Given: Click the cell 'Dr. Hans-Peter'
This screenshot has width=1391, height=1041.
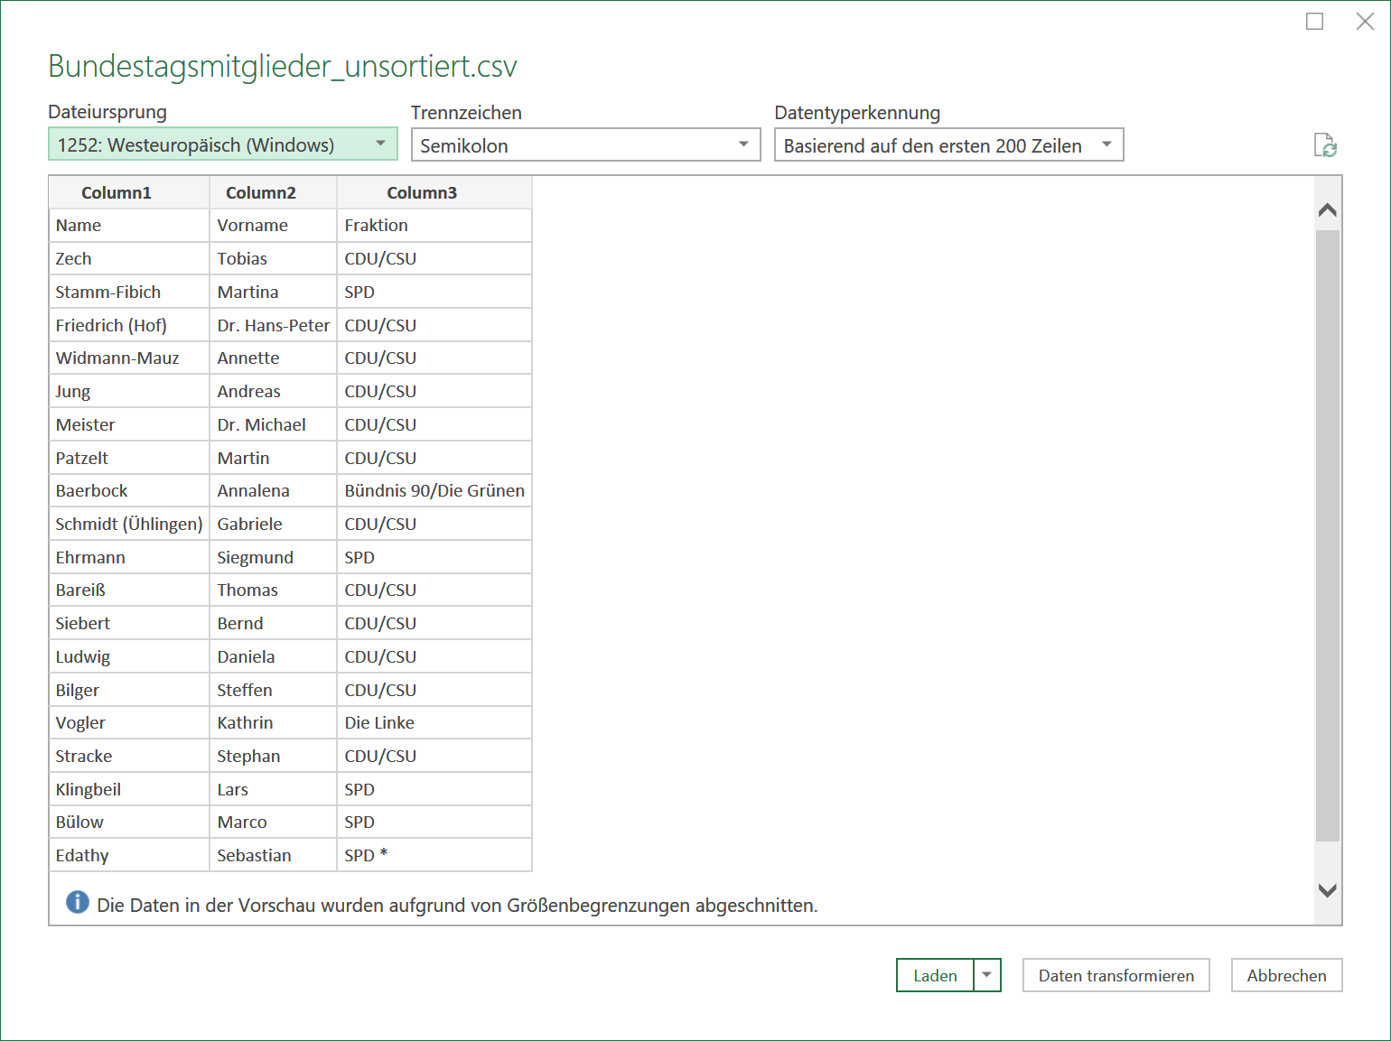Looking at the screenshot, I should 273,325.
